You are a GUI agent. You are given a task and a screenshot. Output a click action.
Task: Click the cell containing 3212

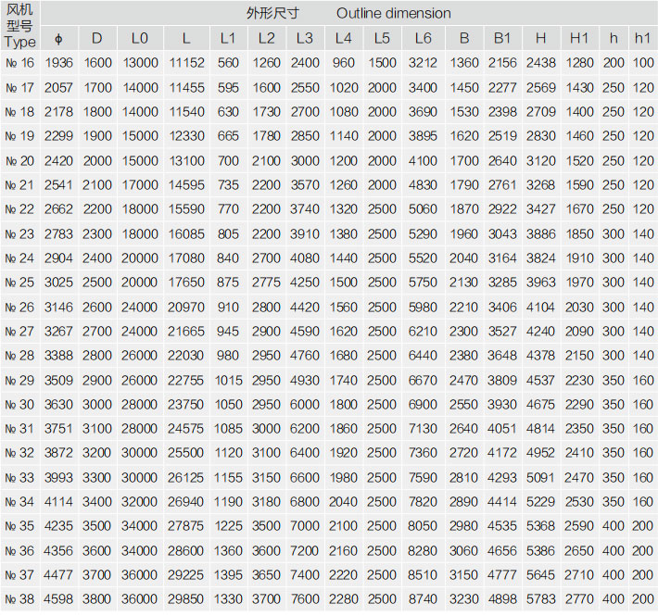coord(423,63)
